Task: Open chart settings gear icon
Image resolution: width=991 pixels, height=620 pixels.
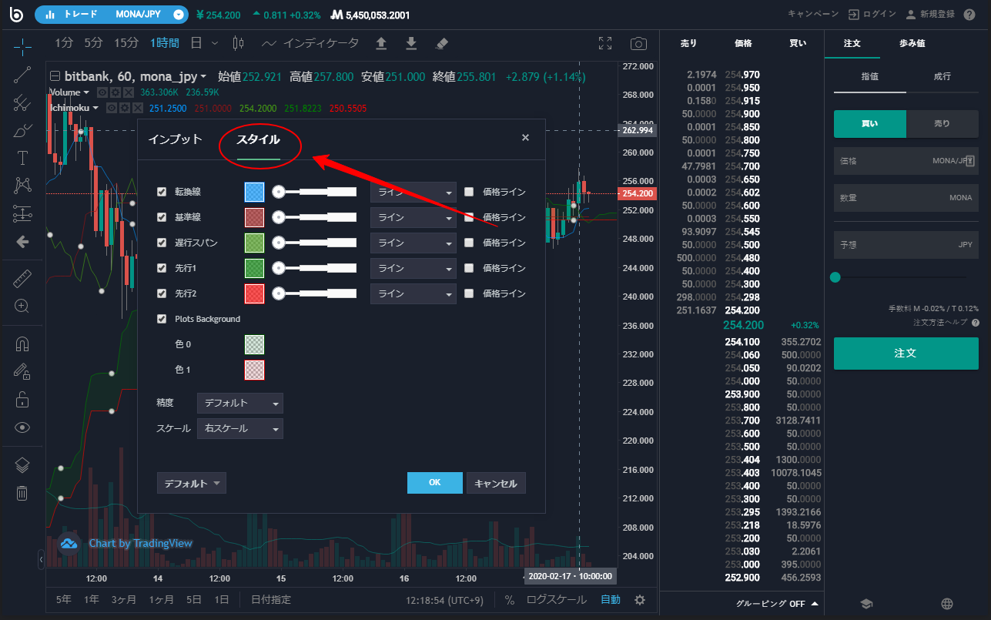Action: click(x=640, y=600)
